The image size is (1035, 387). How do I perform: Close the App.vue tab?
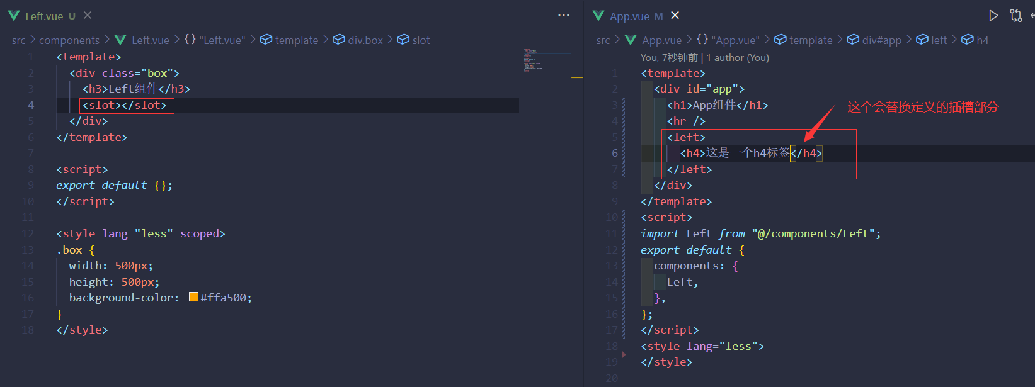pos(675,15)
